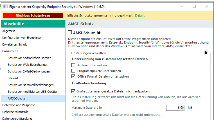
Task: Select Allgemein section
Action: tap(9, 31)
